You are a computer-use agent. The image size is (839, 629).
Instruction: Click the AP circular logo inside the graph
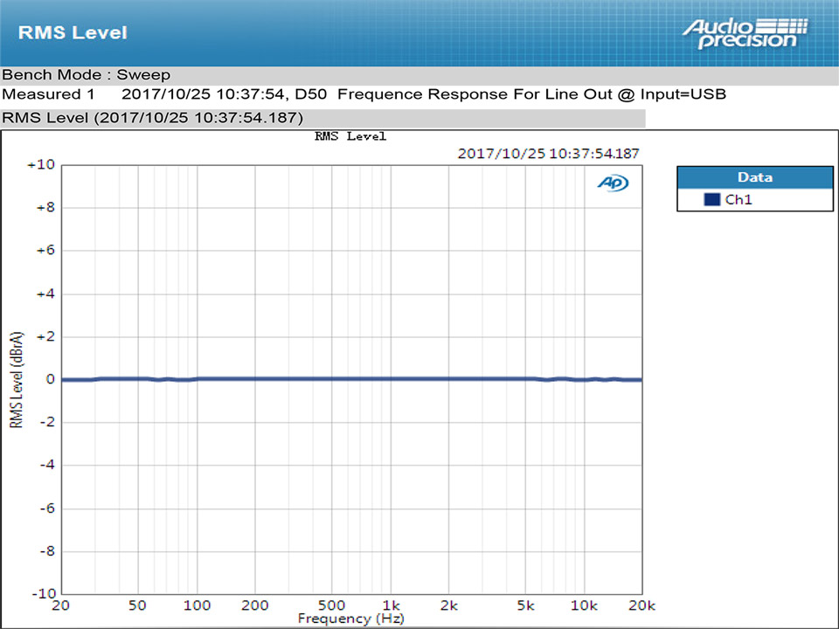[614, 183]
